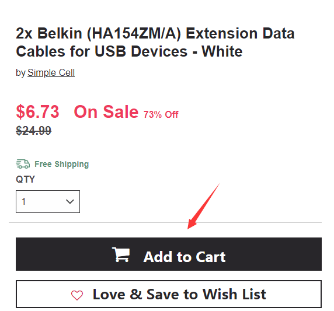The image size is (334, 311).
Task: Click the Free Shipping text
Action: pyautogui.click(x=61, y=164)
